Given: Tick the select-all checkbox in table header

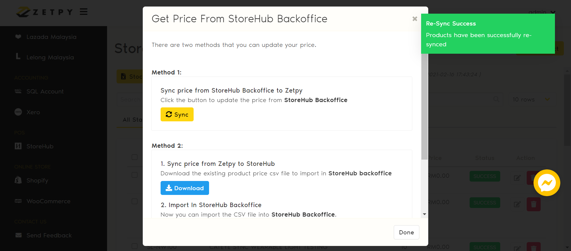Looking at the screenshot, I should pos(135,157).
